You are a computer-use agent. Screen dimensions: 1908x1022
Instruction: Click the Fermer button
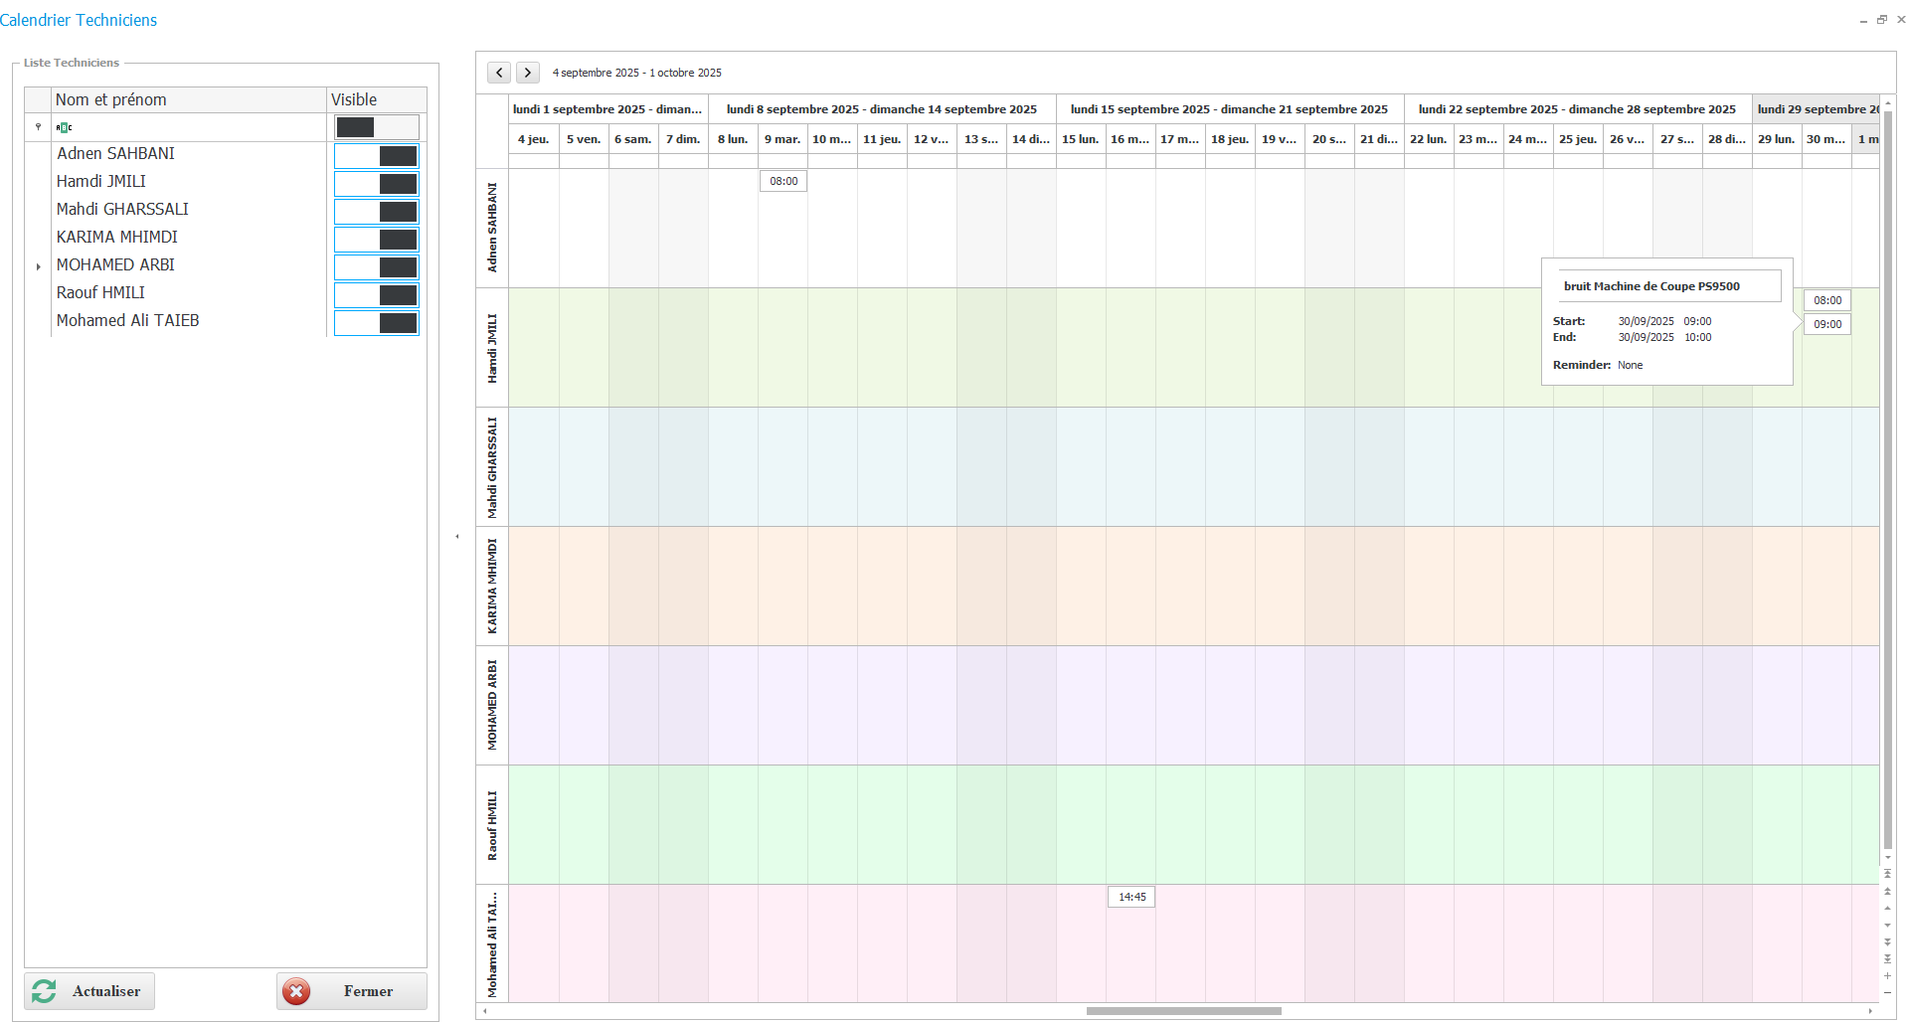tap(351, 991)
